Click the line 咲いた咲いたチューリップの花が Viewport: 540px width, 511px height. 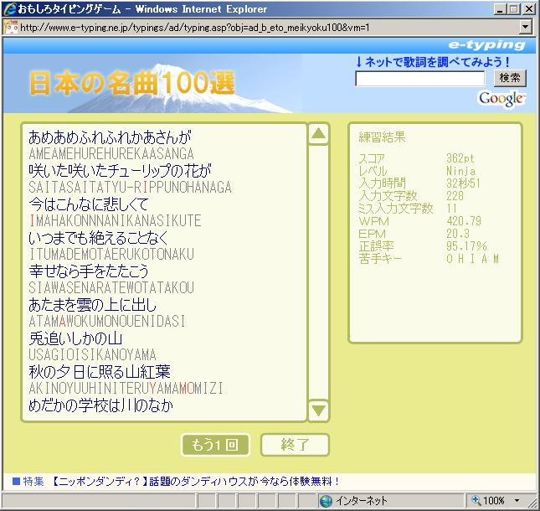[x=120, y=170]
